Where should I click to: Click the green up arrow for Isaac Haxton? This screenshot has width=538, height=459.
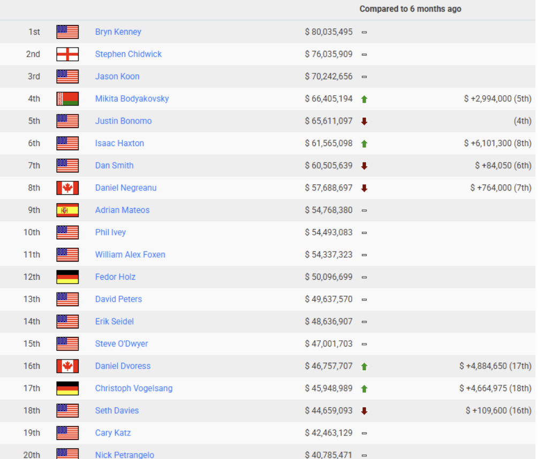point(364,143)
